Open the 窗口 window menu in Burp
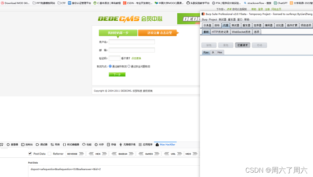This screenshot has width=313, height=177. coord(240,20)
